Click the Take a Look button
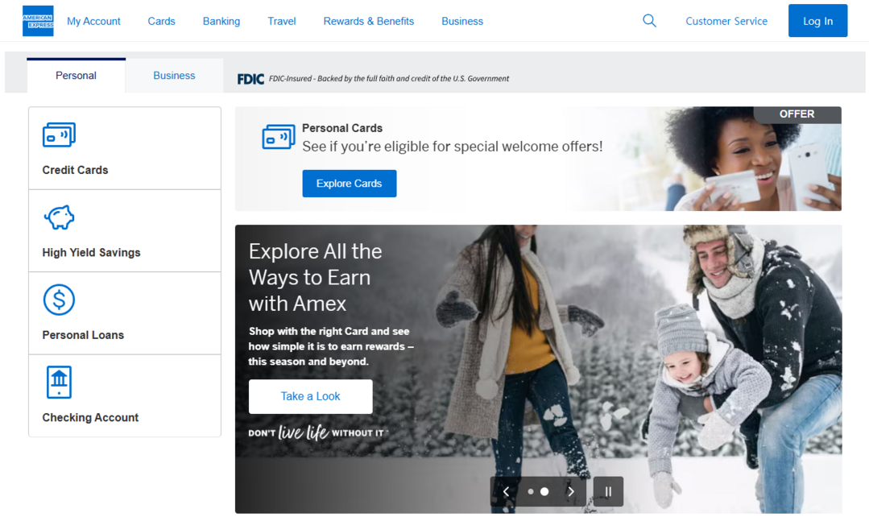The width and height of the screenshot is (869, 517). coord(310,396)
